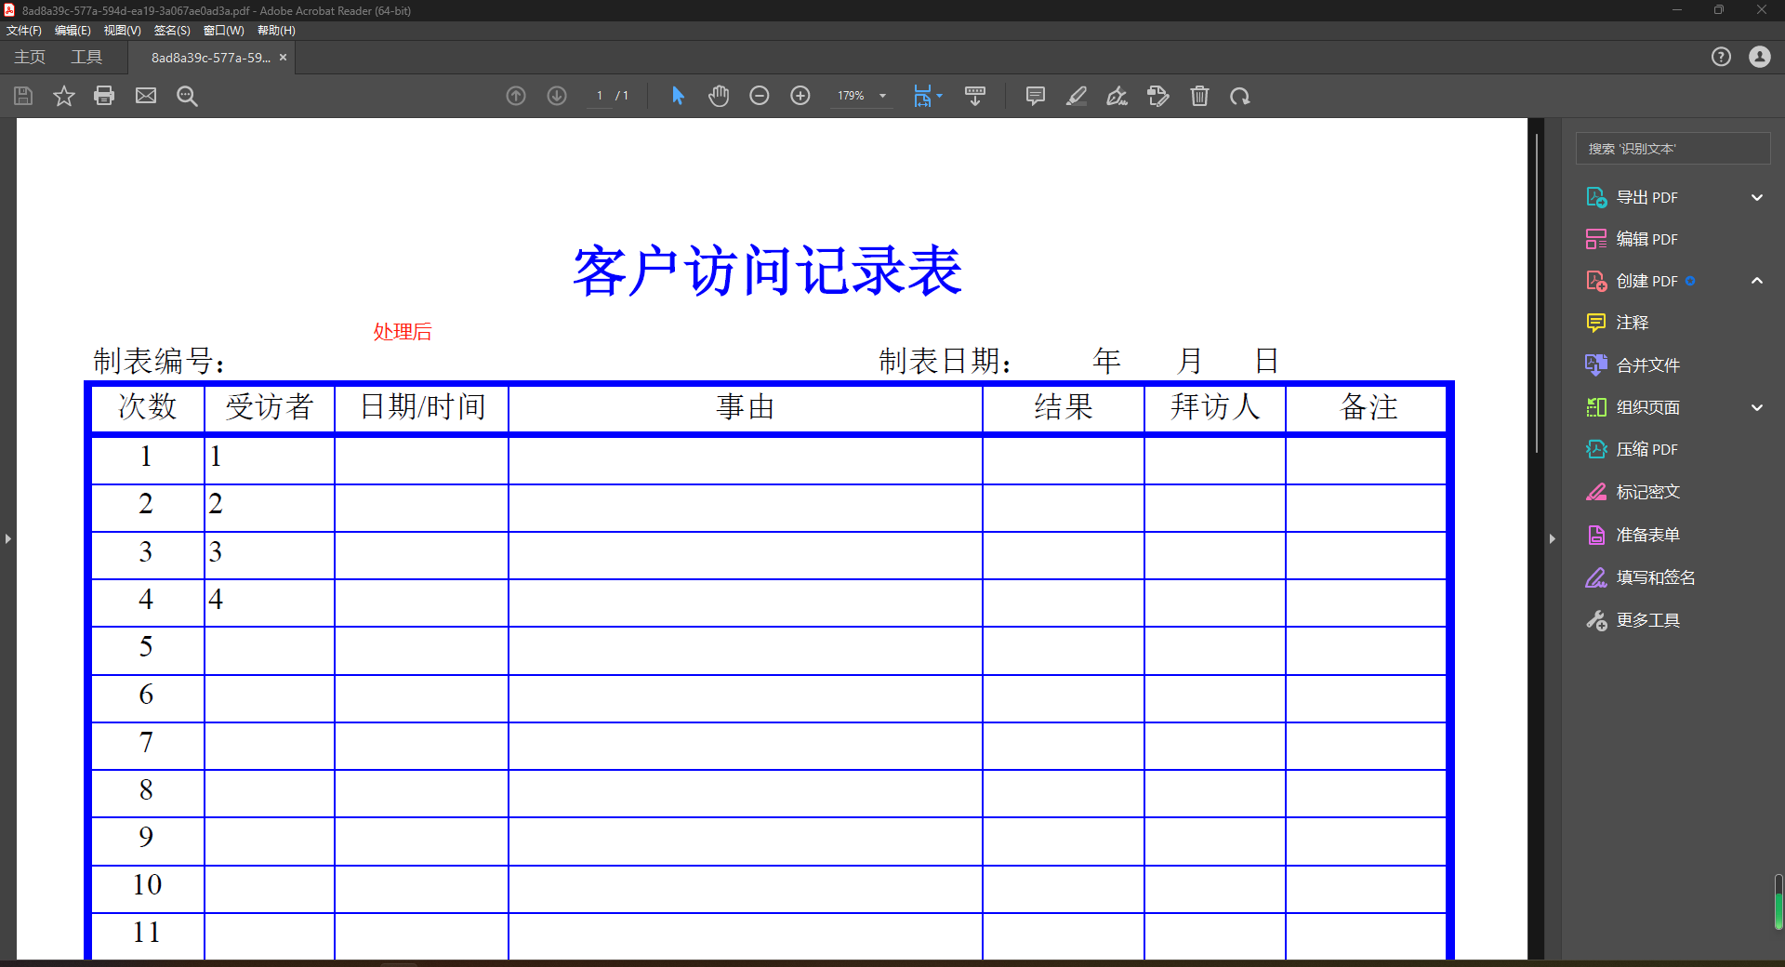This screenshot has width=1785, height=967.
Task: Print the customer visit record form
Action: (104, 96)
